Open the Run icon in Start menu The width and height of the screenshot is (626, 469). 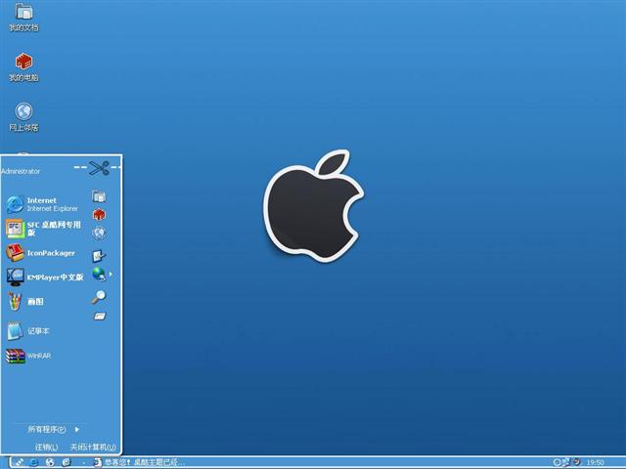(100, 317)
